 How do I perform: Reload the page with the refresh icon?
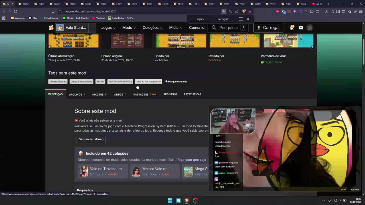[15, 11]
